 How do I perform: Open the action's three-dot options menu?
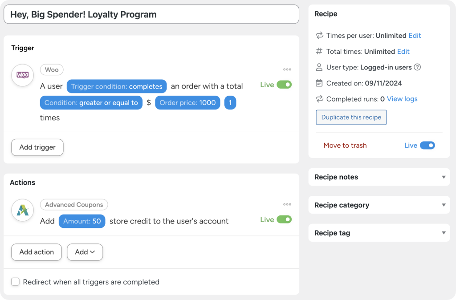pos(287,204)
